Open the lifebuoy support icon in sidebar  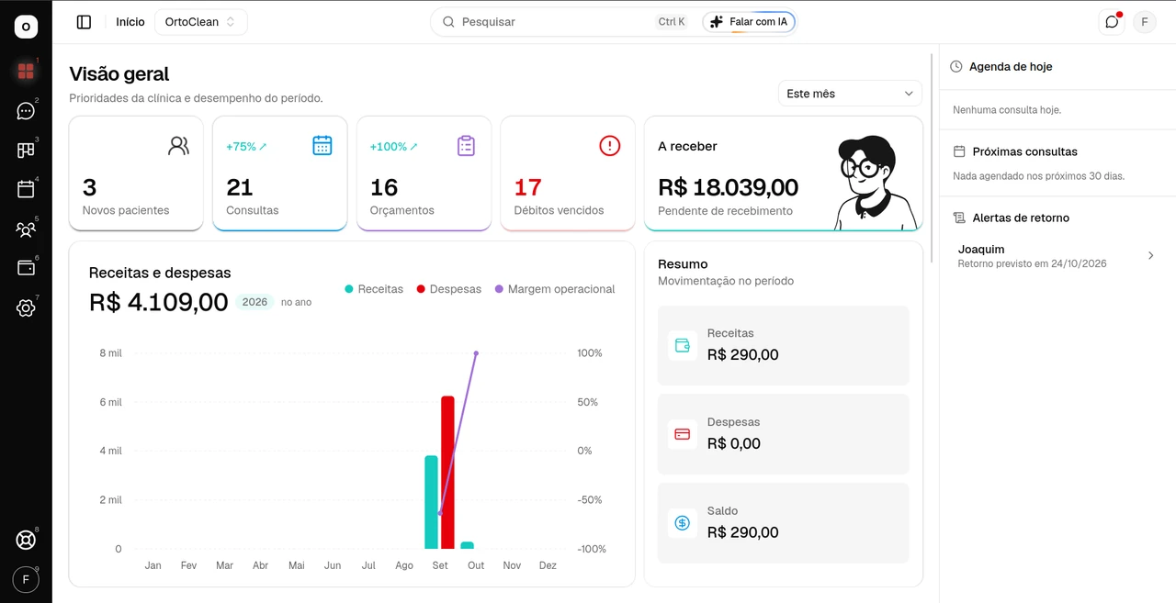pos(26,541)
